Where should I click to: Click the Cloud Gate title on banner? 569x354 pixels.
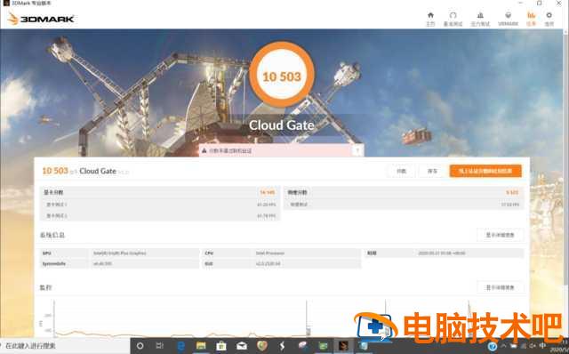coord(282,125)
